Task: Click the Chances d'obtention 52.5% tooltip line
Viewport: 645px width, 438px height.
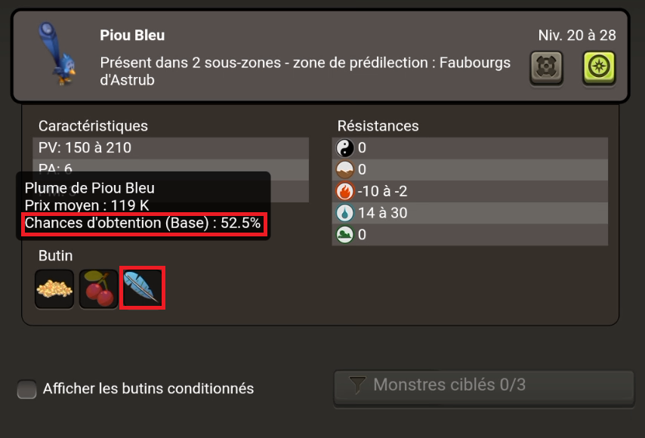Action: (143, 224)
